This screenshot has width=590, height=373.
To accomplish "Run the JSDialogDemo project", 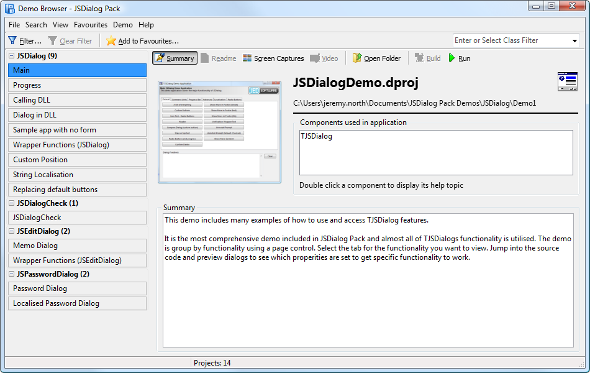I will (x=460, y=58).
